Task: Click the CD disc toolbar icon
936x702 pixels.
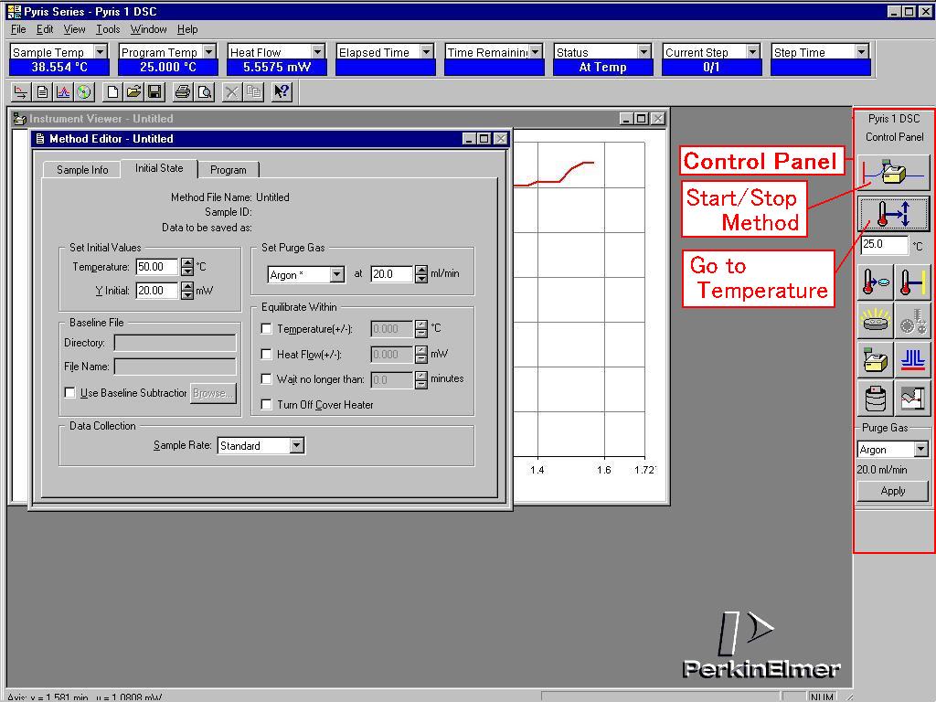Action: pos(84,92)
